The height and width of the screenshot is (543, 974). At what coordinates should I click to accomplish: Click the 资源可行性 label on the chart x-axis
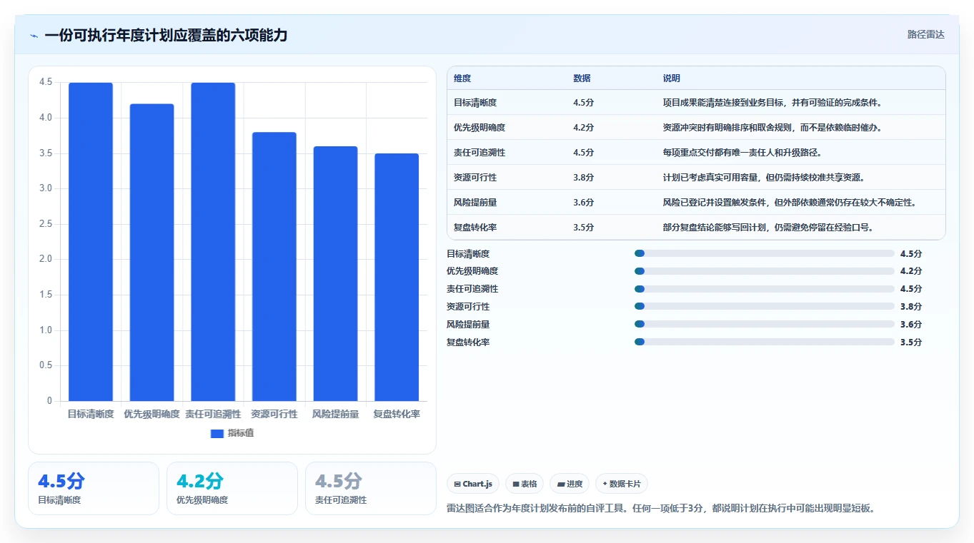coord(274,414)
